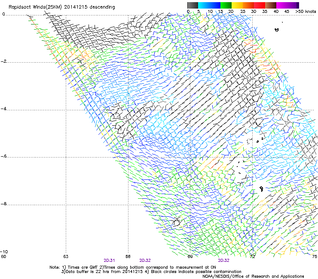Click the gray 0-5 knots legend swatch
Viewport: 318px width, 279px height.
click(x=193, y=5)
